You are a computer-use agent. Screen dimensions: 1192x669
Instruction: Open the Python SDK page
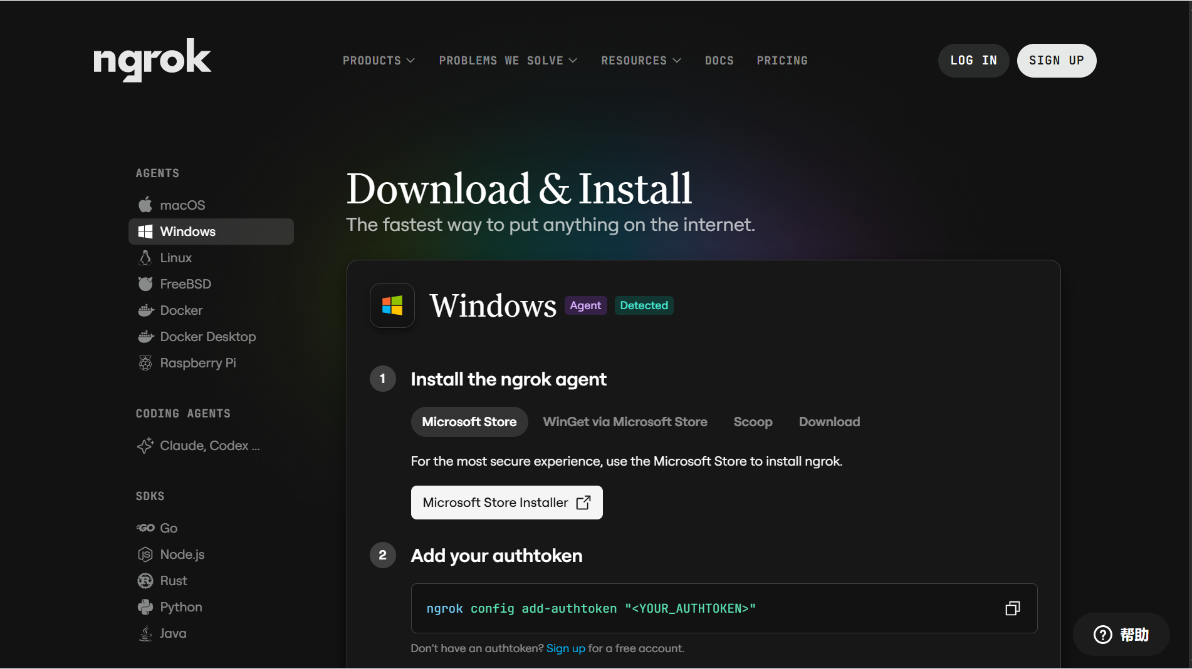tap(211, 607)
